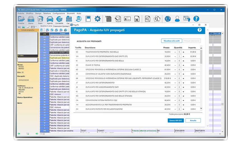Click the help icon in PagoPA header
The height and width of the screenshot is (144, 238).
(200, 30)
